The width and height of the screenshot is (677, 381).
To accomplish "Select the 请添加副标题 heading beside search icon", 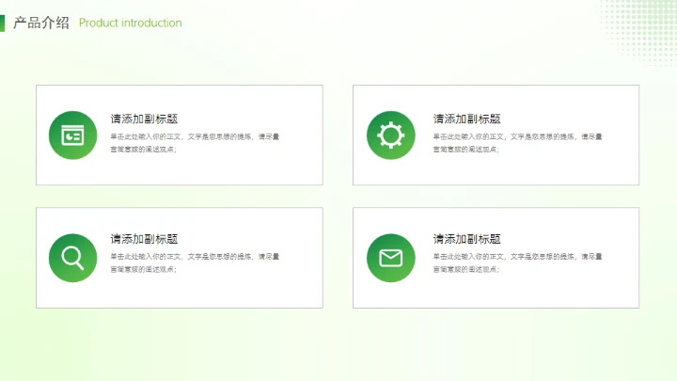I will tap(144, 239).
